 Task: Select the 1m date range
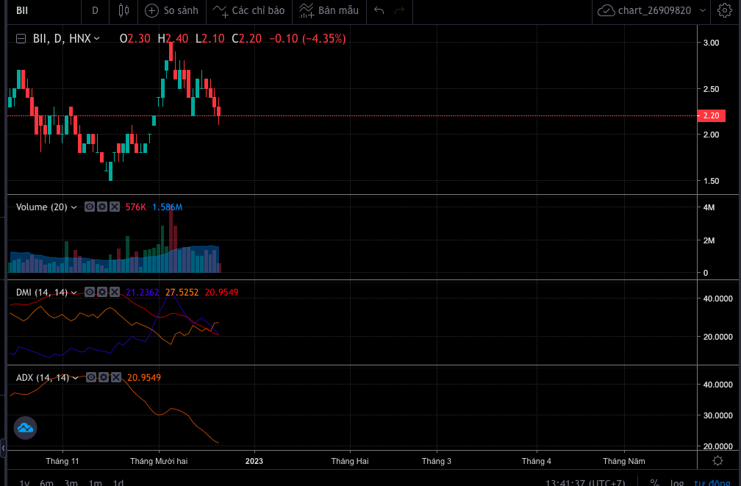(x=96, y=482)
